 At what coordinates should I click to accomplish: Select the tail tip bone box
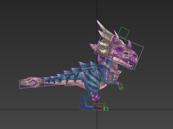(32, 83)
